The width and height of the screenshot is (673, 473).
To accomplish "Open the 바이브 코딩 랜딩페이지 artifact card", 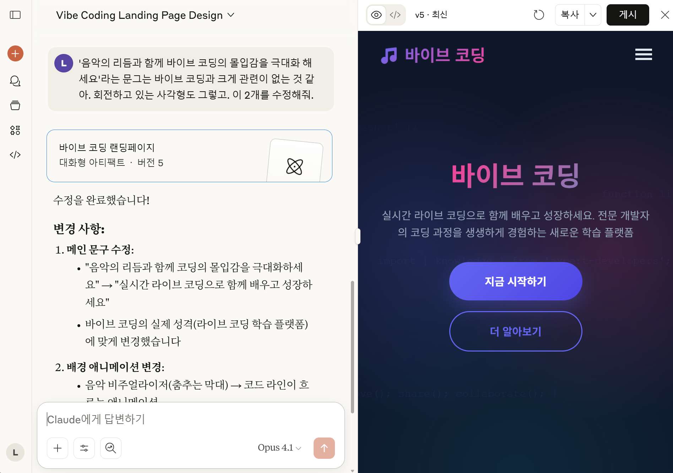I will pyautogui.click(x=189, y=156).
